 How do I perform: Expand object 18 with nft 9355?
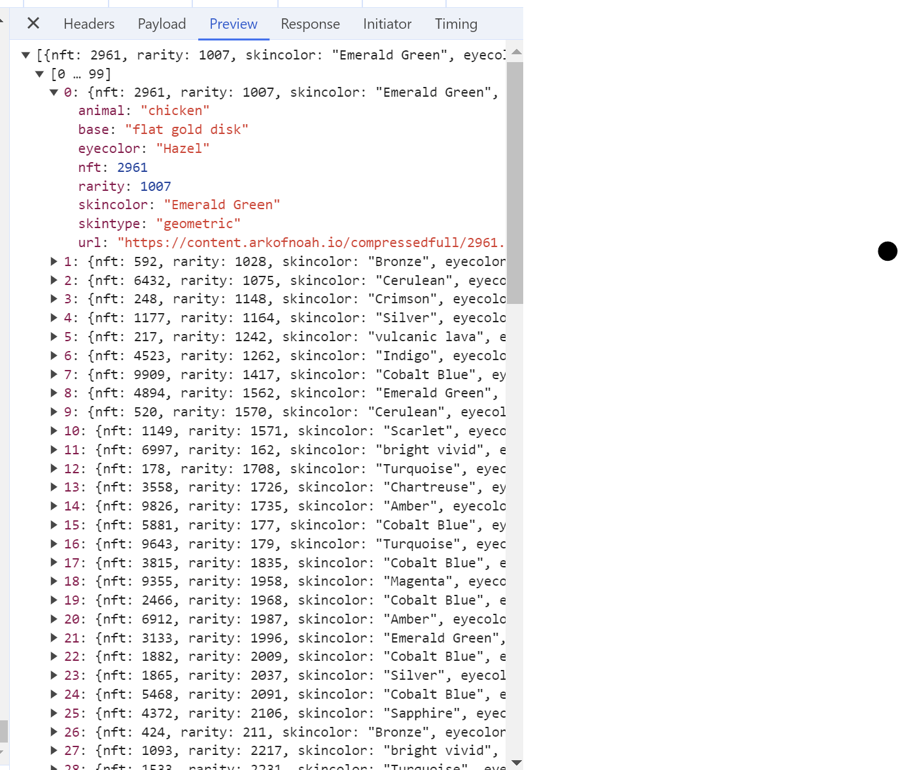click(x=54, y=581)
